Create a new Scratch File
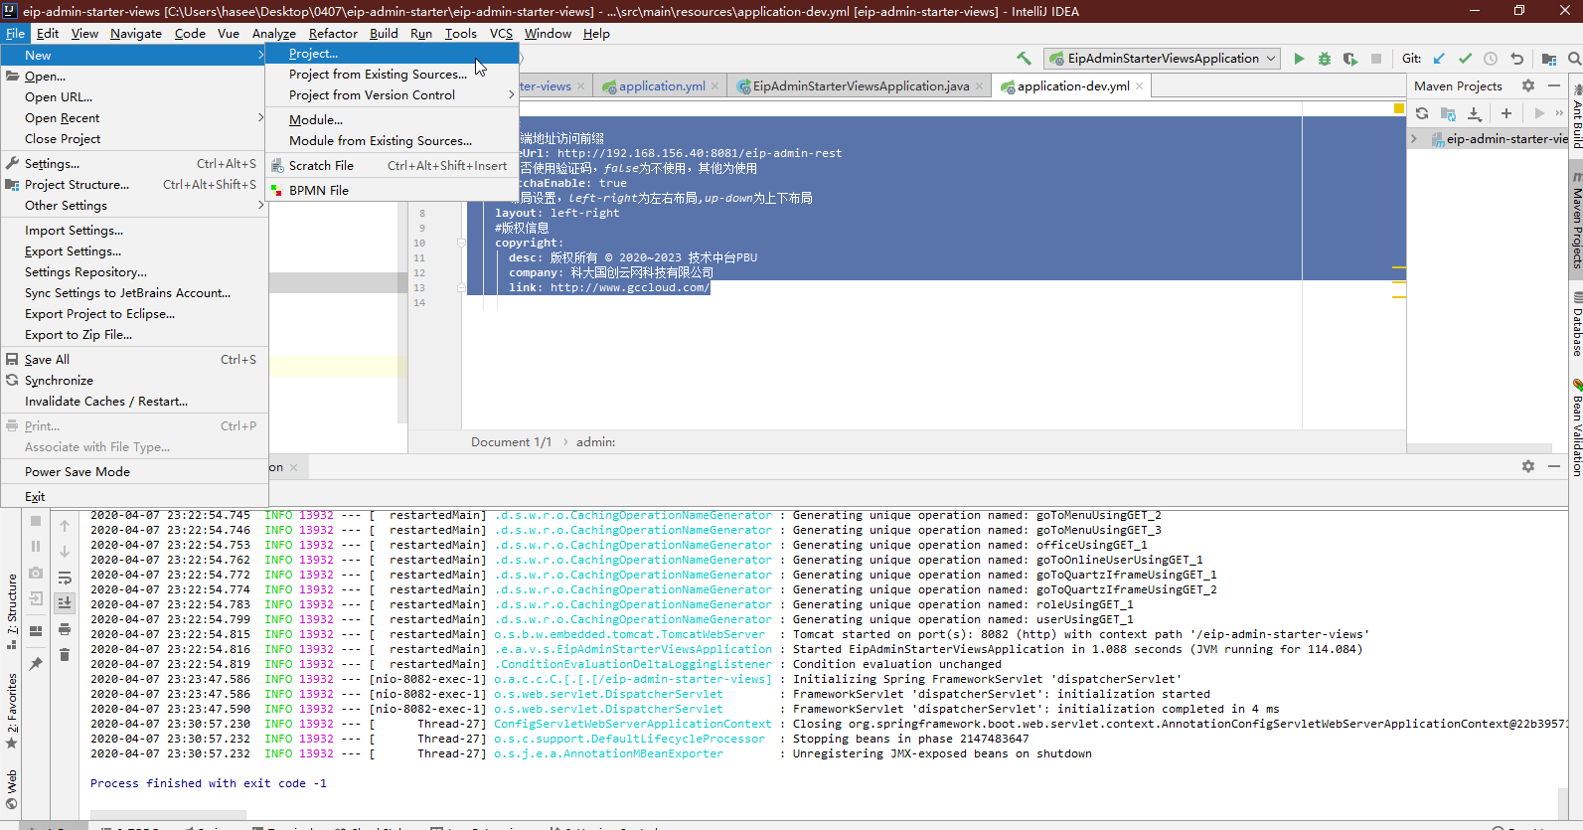Screen dimensions: 1583x830 (392, 166)
